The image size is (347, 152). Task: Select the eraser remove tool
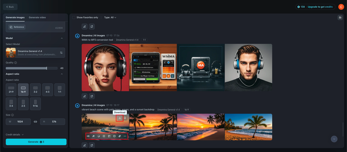point(120,136)
